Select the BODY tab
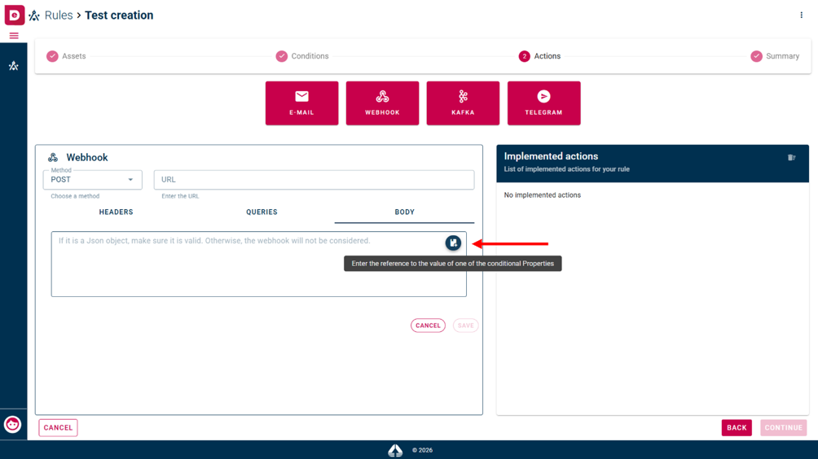Screen dimensions: 818x459 point(404,212)
